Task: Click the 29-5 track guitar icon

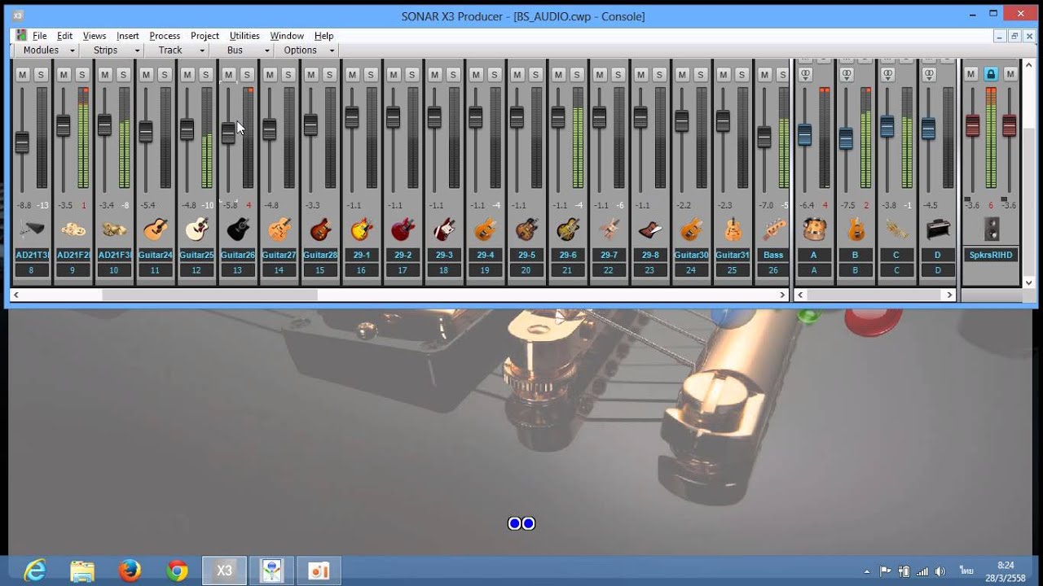Action: [x=526, y=230]
